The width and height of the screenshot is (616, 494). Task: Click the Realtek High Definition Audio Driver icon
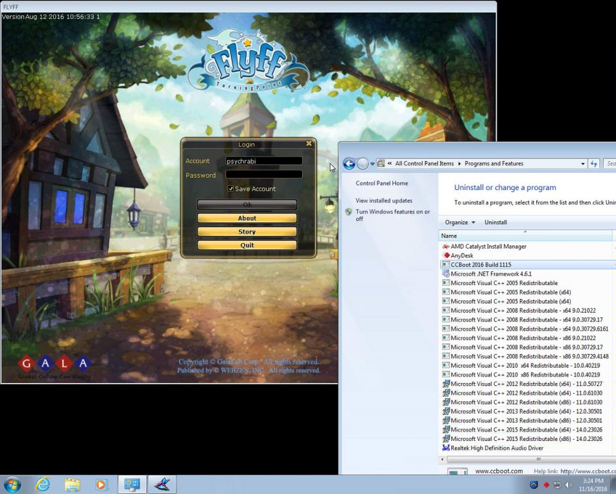(x=446, y=448)
